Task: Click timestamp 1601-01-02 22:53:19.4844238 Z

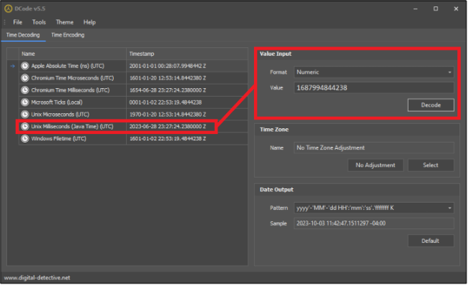Action: point(167,139)
